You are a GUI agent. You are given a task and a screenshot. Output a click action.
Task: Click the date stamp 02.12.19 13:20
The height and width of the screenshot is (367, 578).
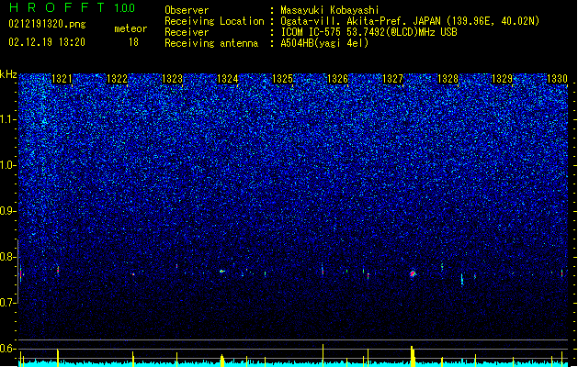47,42
